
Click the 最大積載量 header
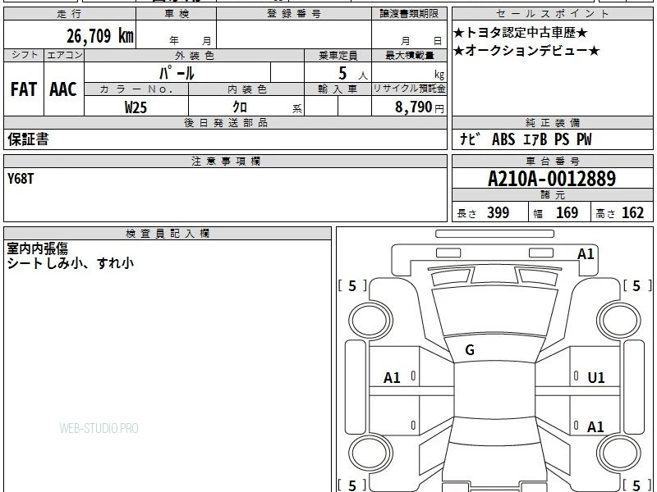409,56
